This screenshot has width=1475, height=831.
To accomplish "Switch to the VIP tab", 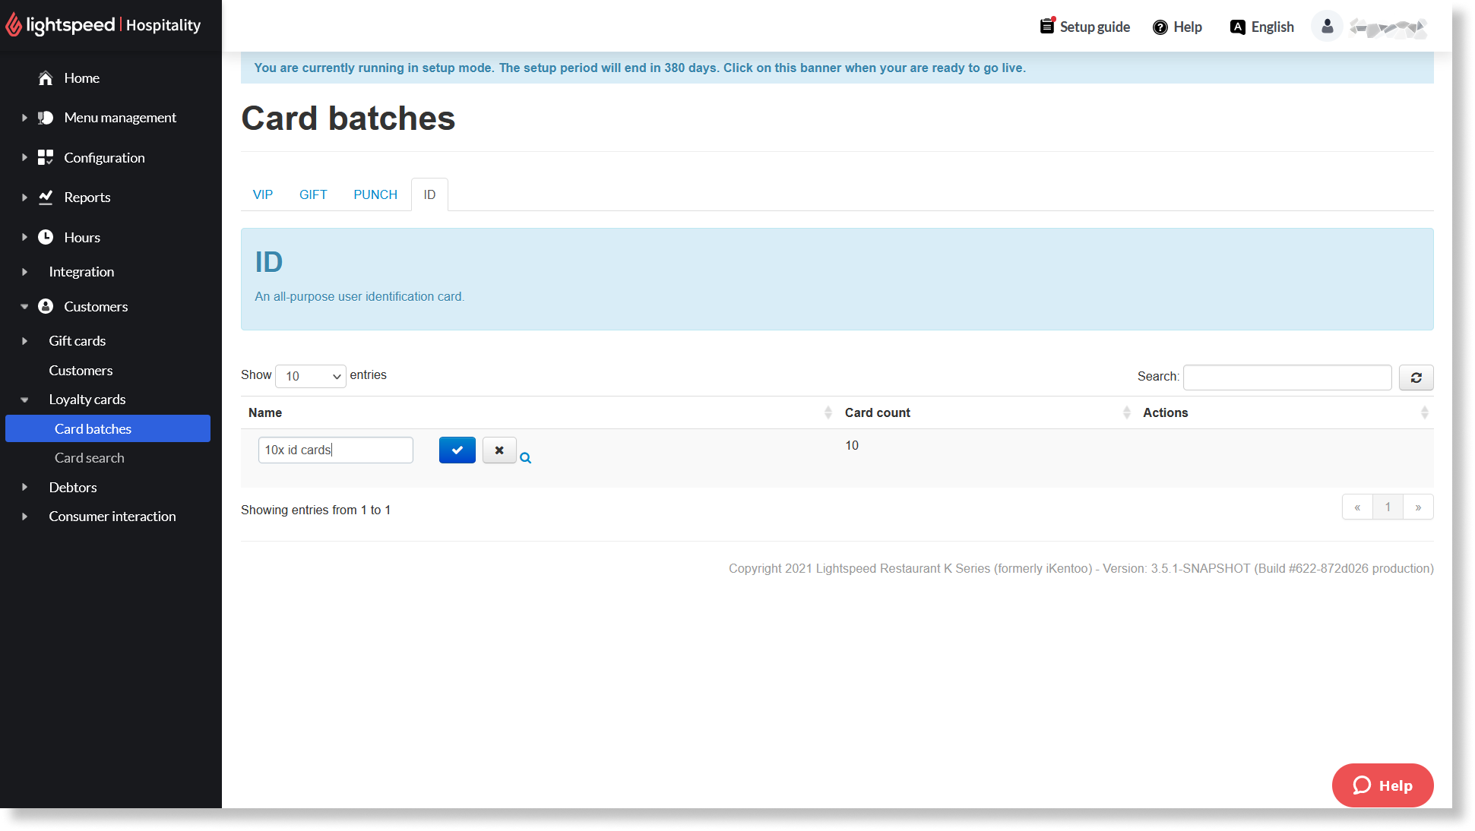I will pyautogui.click(x=263, y=194).
